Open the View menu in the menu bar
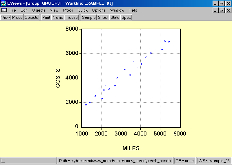The height and width of the screenshot is (165, 232). pyautogui.click(x=54, y=10)
